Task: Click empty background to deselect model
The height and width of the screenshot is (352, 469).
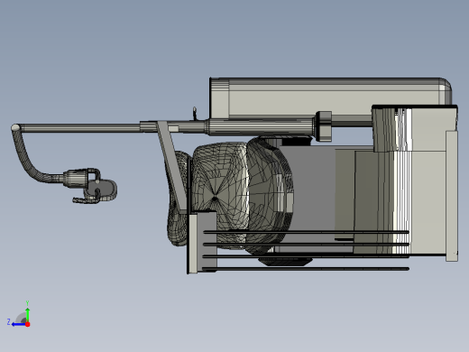Action: click(90, 60)
